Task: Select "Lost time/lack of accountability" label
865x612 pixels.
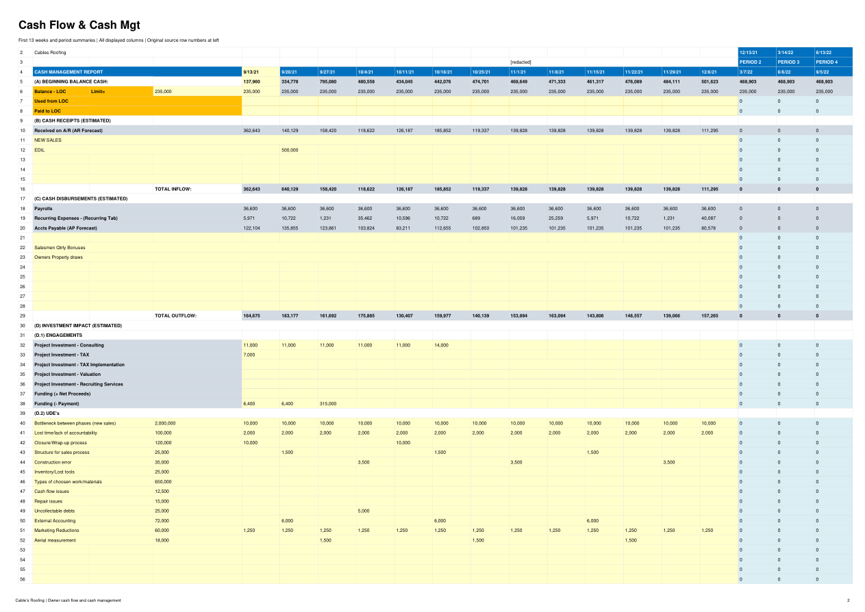Action: (66, 433)
